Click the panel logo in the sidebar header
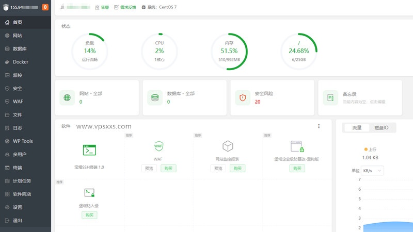 [6, 7]
